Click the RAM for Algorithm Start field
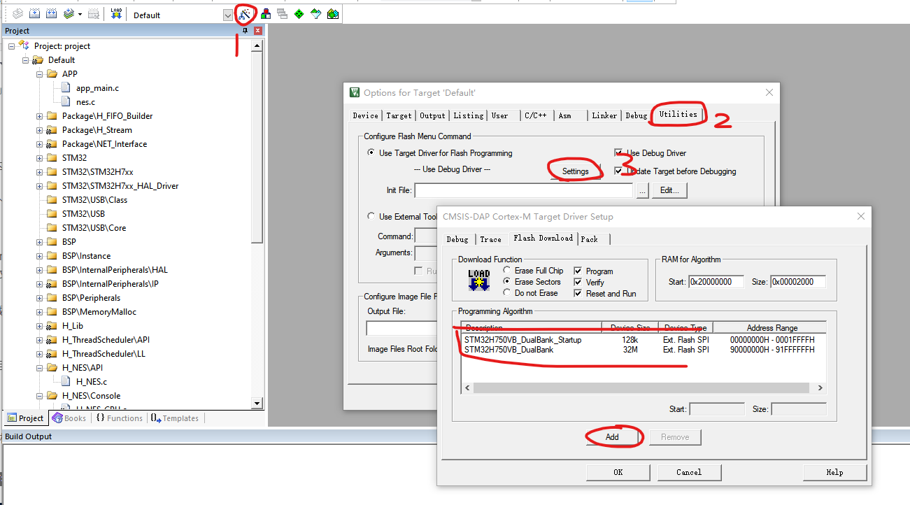910x505 pixels. [x=716, y=282]
